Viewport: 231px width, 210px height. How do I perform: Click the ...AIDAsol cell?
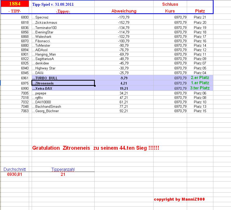(x=63, y=50)
